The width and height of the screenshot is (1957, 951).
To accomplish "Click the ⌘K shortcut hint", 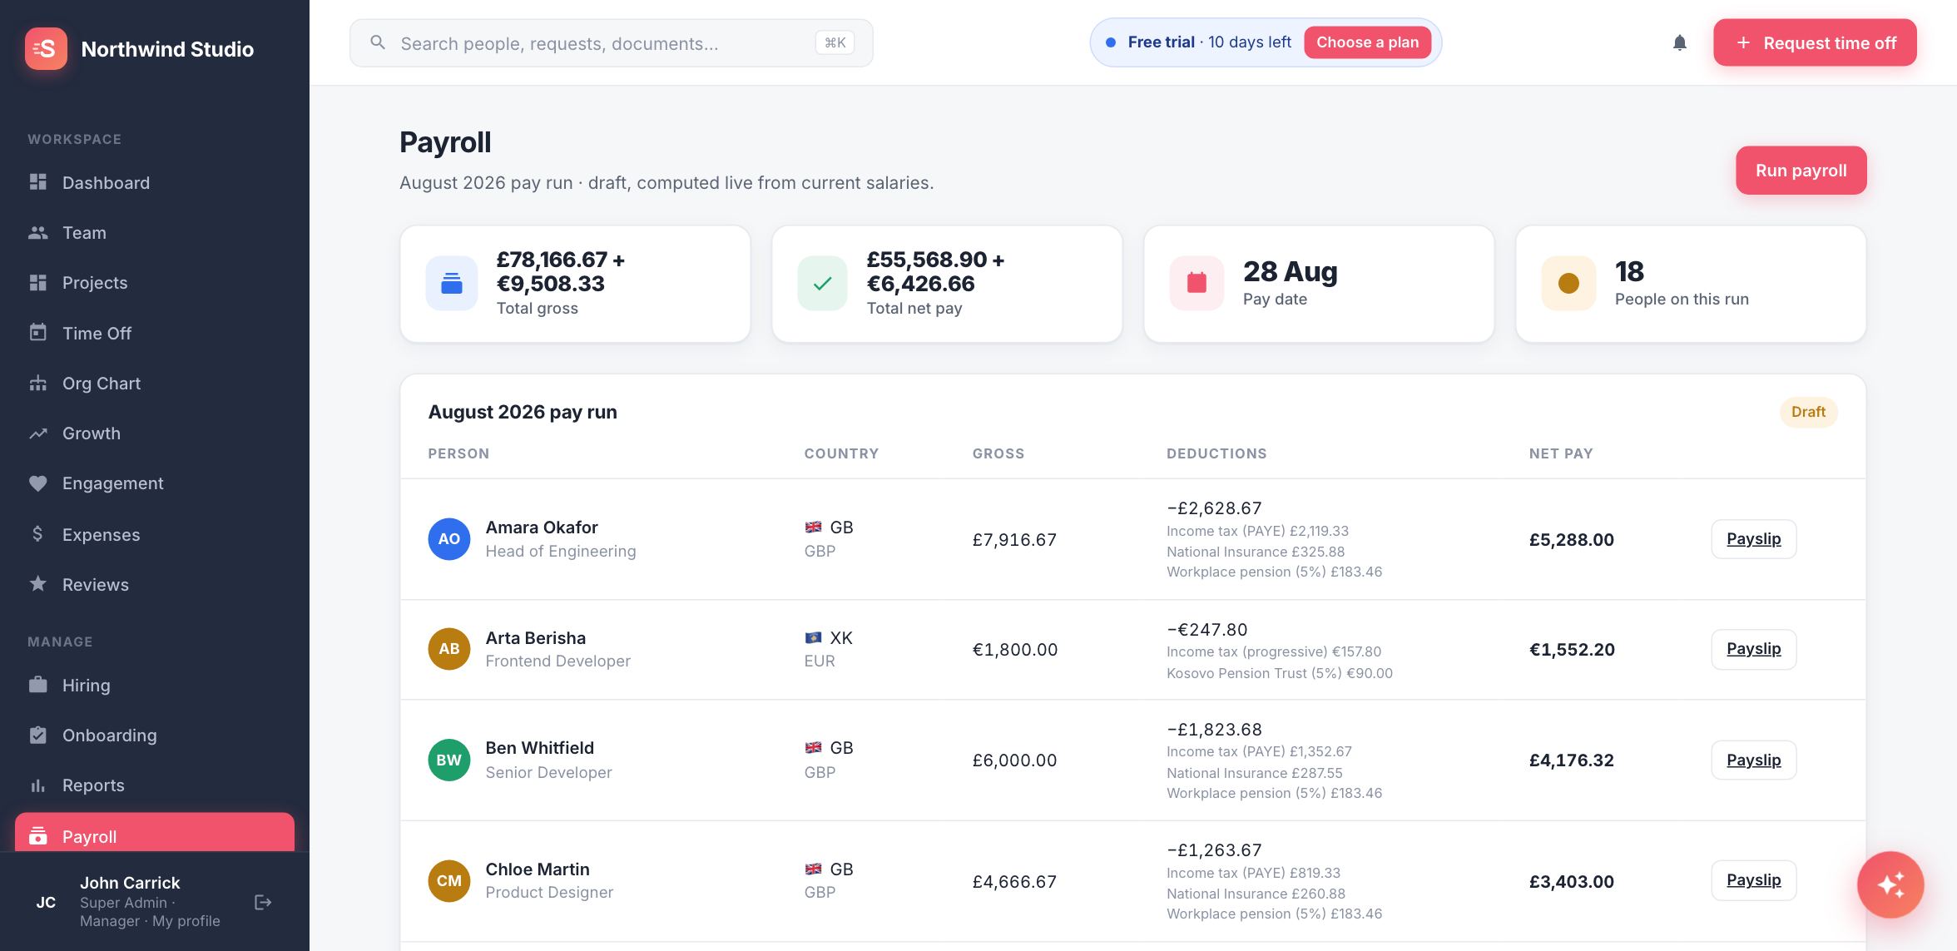I will pyautogui.click(x=835, y=42).
